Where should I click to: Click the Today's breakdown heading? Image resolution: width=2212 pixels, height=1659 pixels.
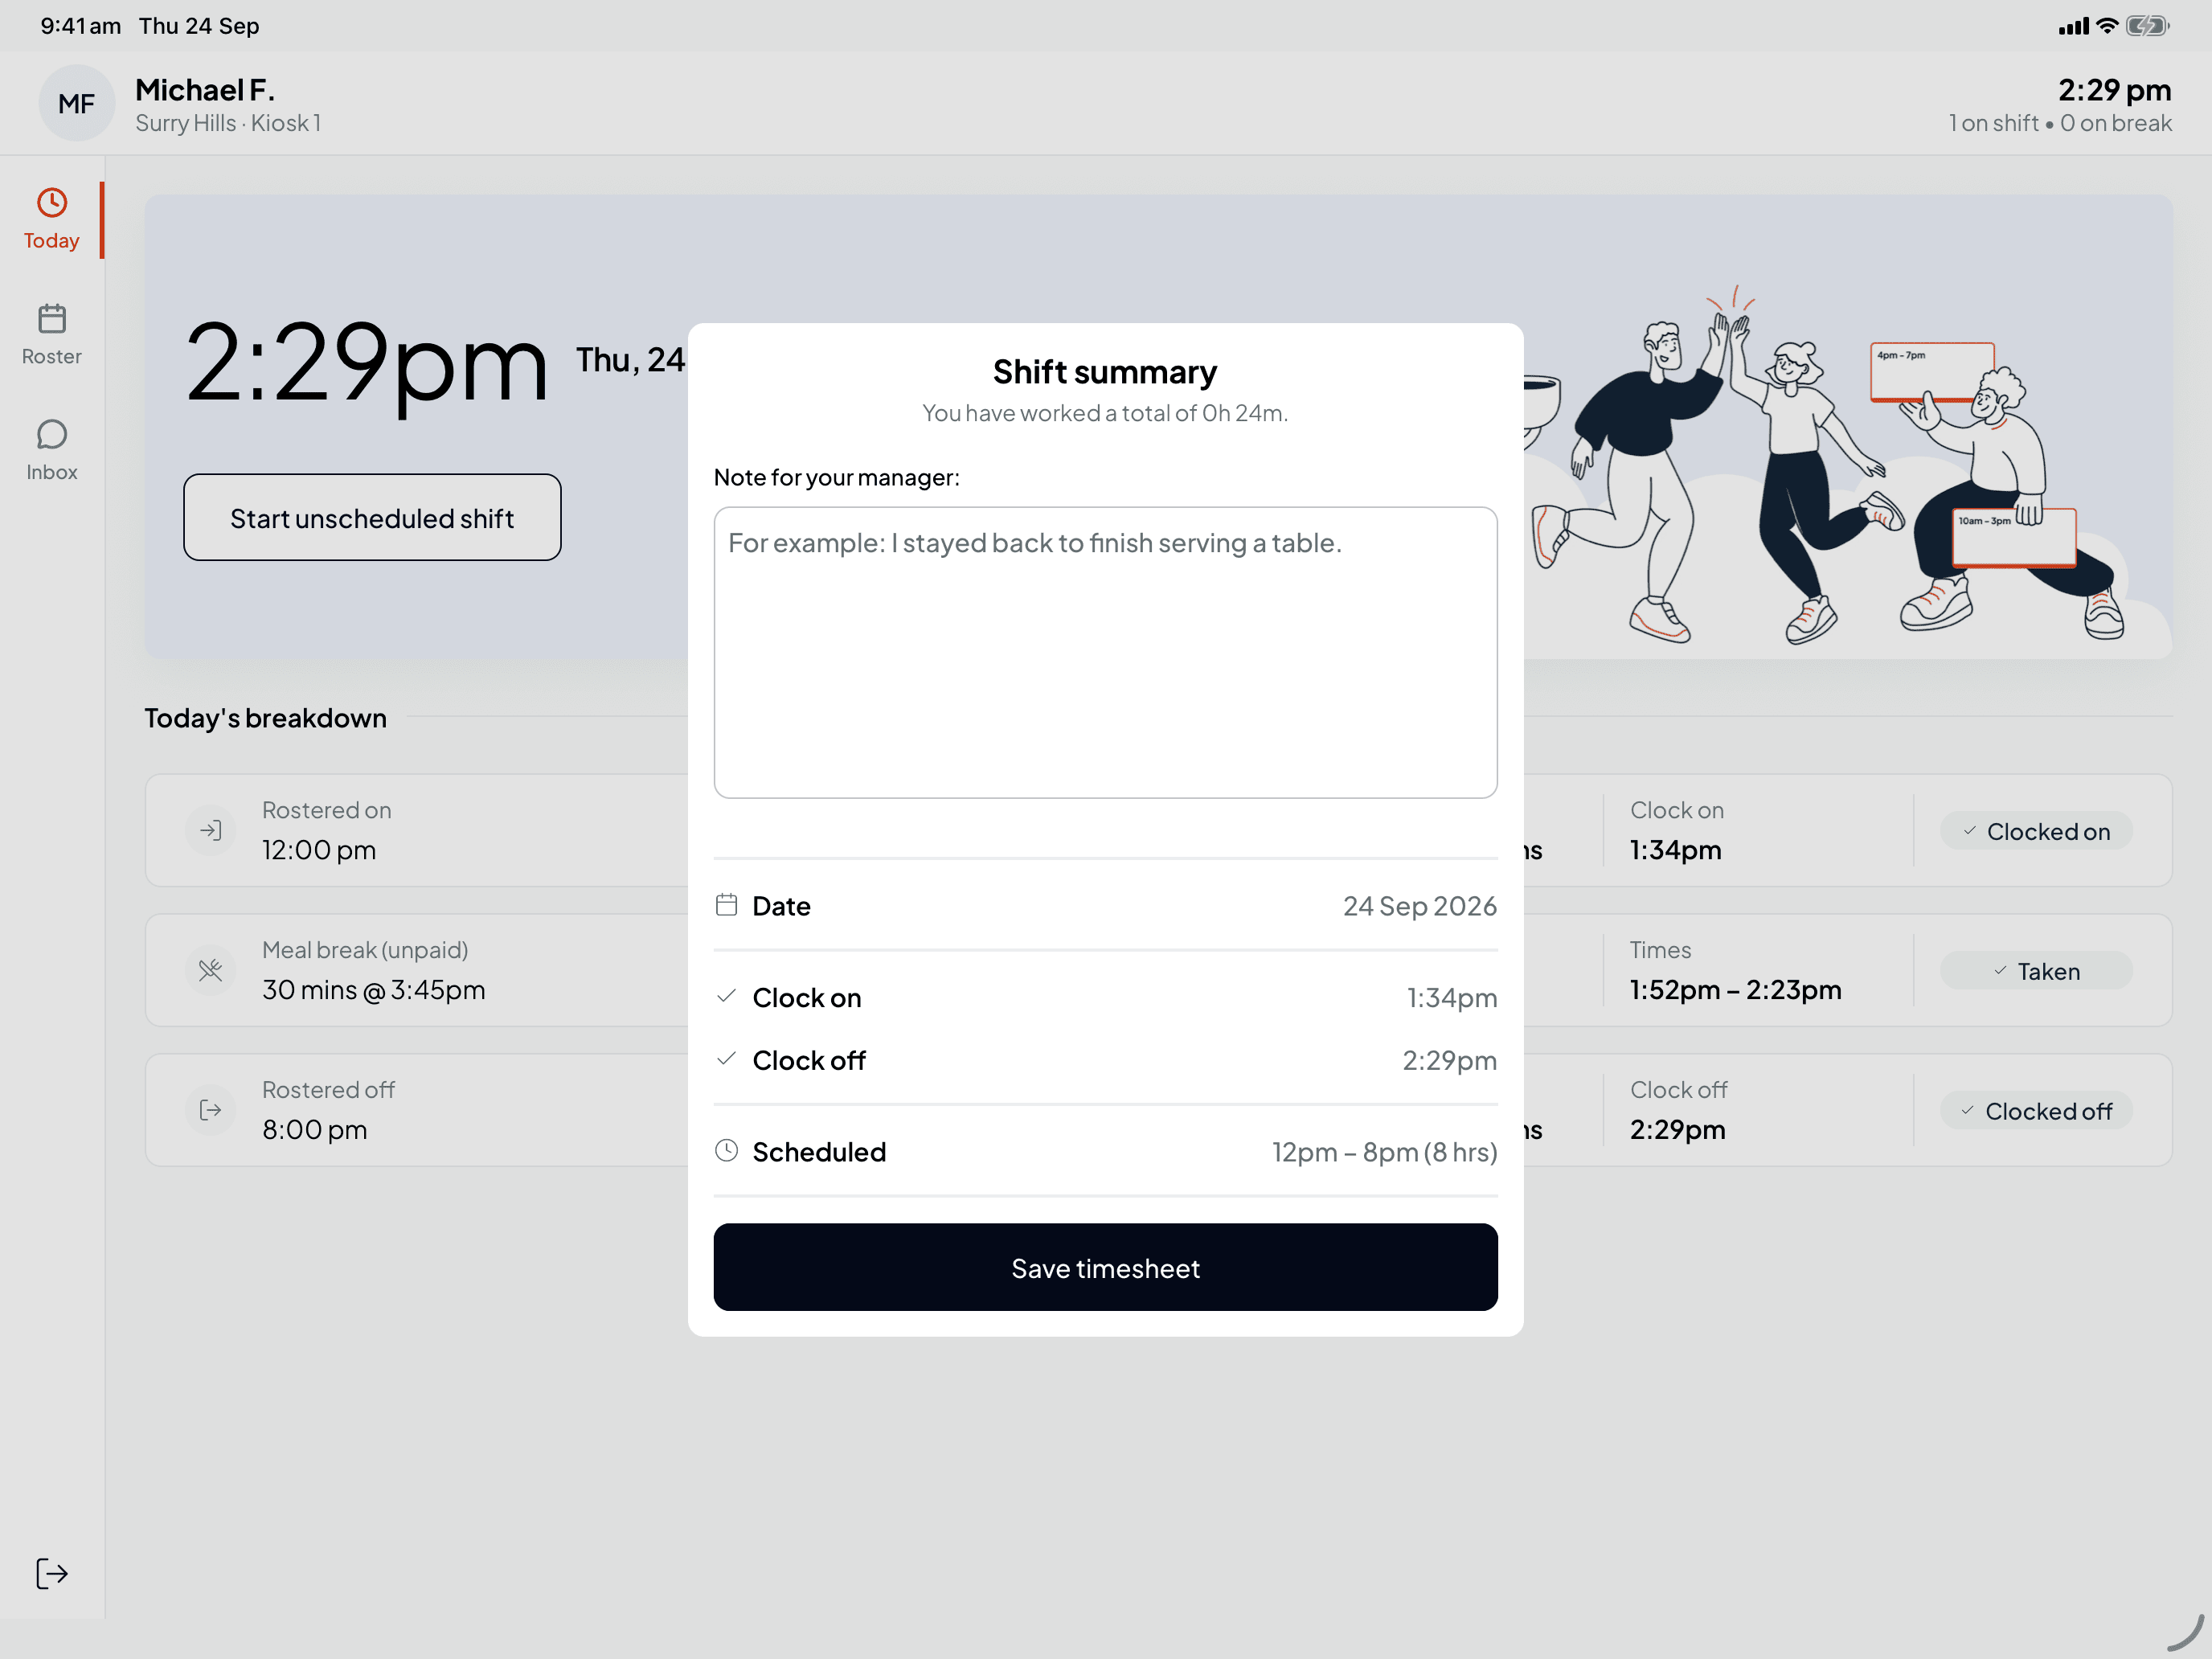[x=265, y=718]
